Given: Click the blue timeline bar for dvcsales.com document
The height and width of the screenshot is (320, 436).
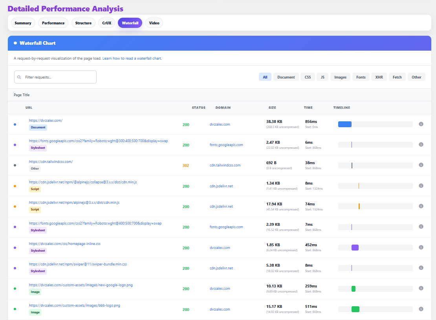Looking at the screenshot, I should point(344,124).
